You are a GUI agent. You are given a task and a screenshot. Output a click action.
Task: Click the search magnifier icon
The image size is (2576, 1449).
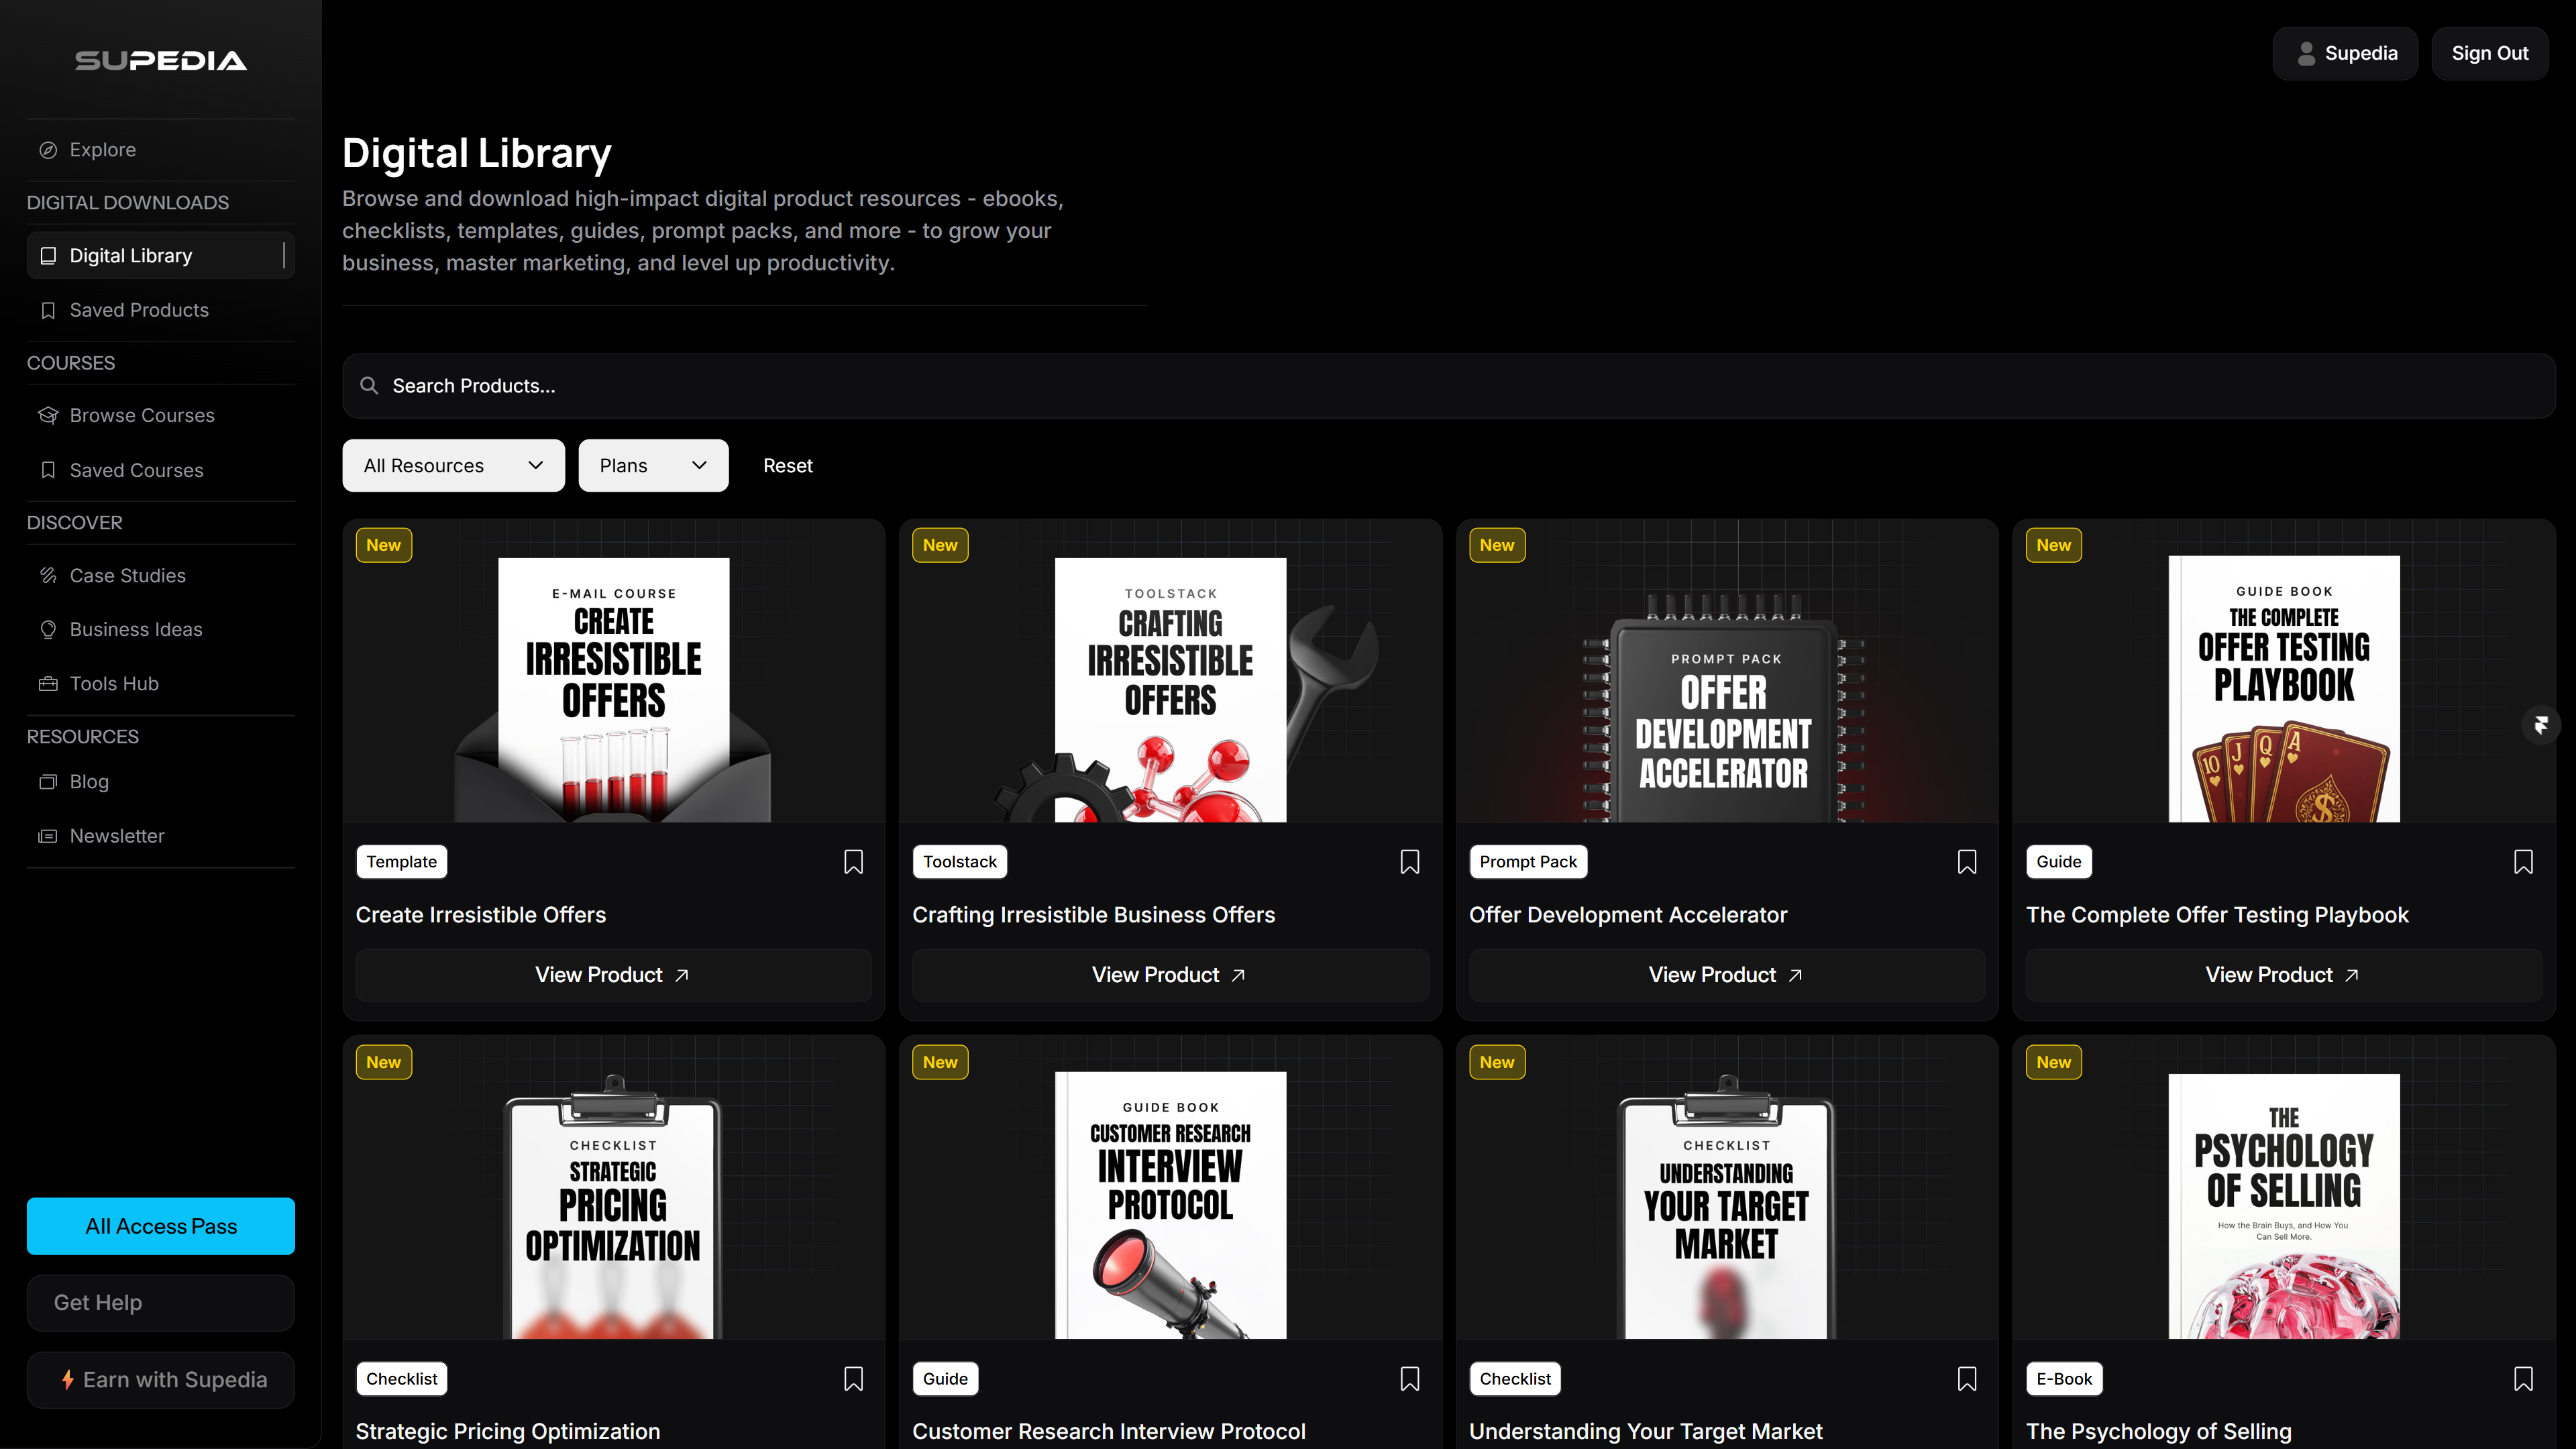369,385
